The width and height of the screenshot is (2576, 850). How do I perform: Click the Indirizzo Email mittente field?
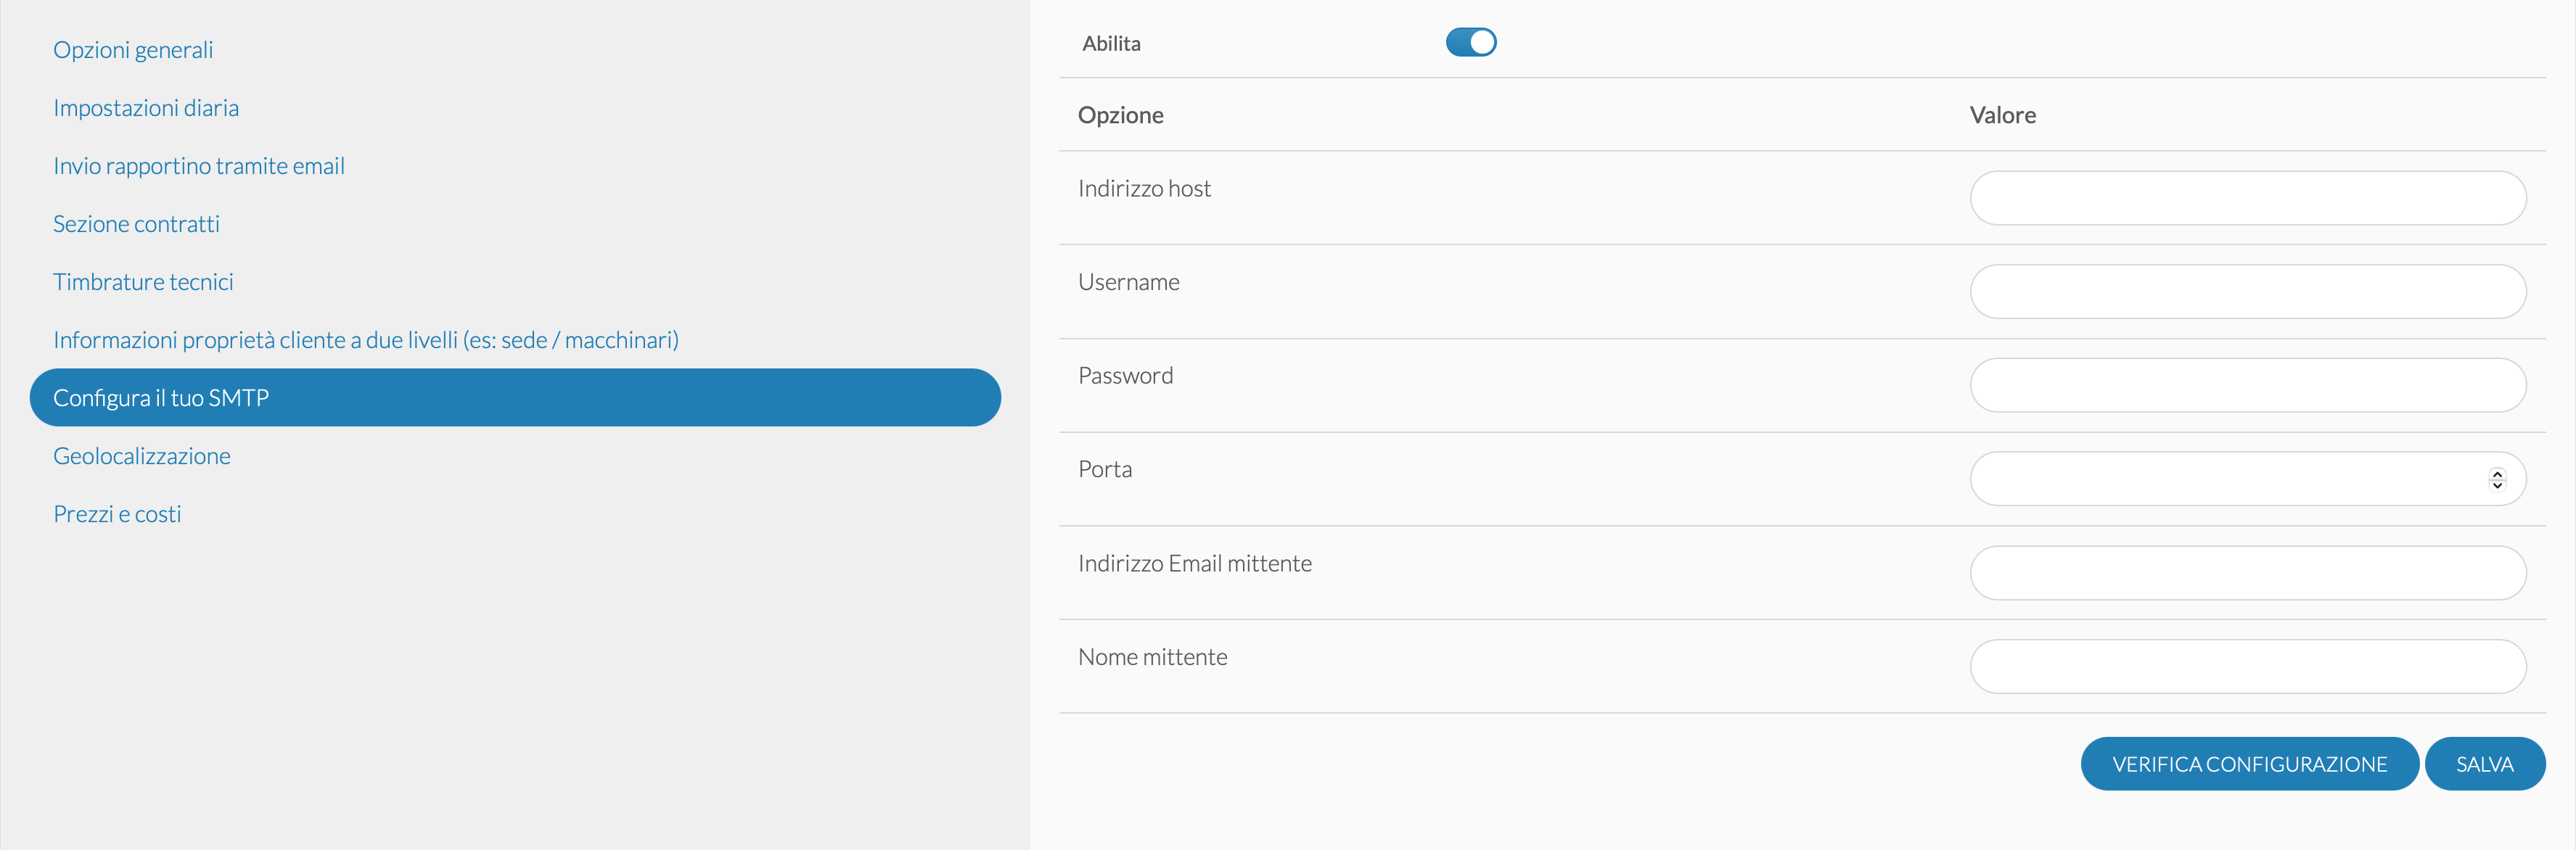click(2247, 573)
